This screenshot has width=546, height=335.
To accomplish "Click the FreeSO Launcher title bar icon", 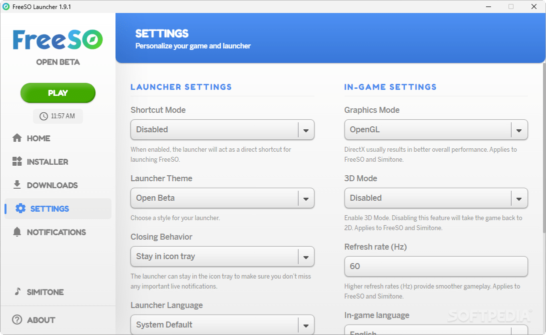I will coord(6,6).
